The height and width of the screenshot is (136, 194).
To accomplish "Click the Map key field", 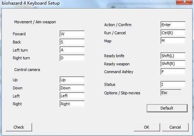I will click(x=173, y=41).
